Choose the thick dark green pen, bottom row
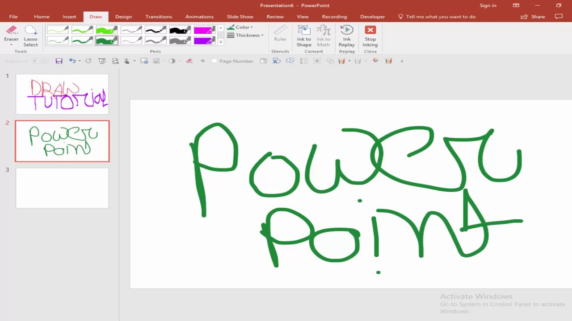This screenshot has height=321, width=572. coord(107,40)
